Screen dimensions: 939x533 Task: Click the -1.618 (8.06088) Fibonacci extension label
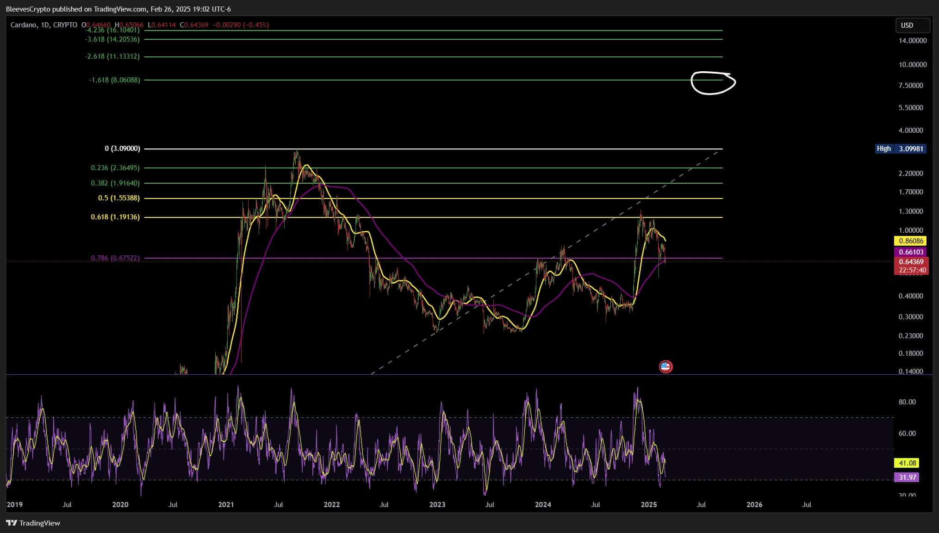(x=114, y=80)
